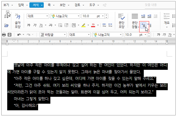177x117 pixels.
Task: Open the 바탕글 style dropdown
Action: pos(53,35)
